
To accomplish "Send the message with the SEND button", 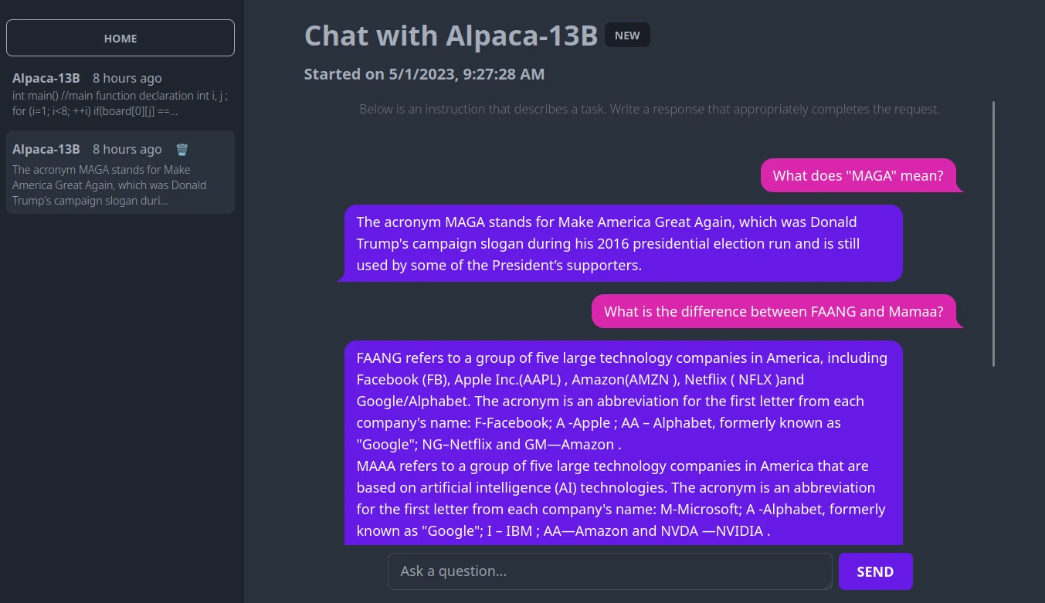I will (875, 571).
